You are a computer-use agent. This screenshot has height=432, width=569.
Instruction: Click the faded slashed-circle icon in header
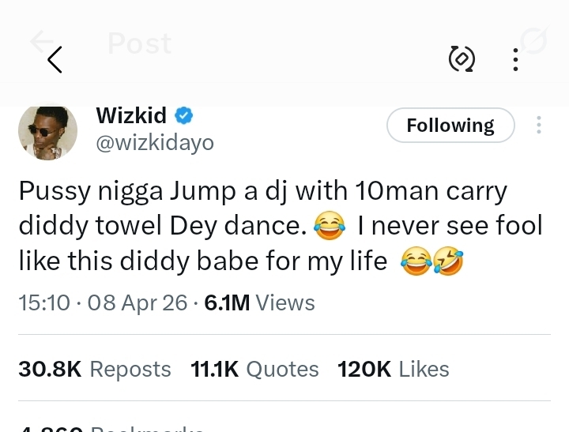(534, 42)
